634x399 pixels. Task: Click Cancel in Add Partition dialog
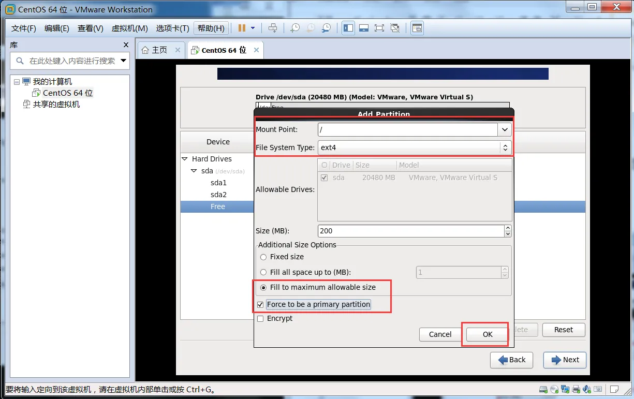pyautogui.click(x=440, y=334)
